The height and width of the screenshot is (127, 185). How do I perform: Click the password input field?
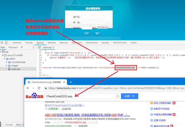93,22
